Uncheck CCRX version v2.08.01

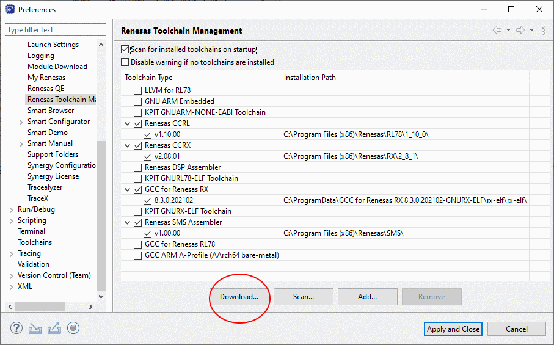(x=148, y=156)
